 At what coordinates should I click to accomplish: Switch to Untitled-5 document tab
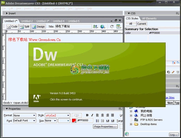74,21
